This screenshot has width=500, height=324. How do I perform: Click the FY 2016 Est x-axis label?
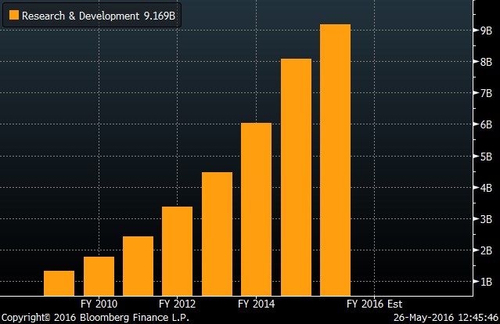[374, 304]
